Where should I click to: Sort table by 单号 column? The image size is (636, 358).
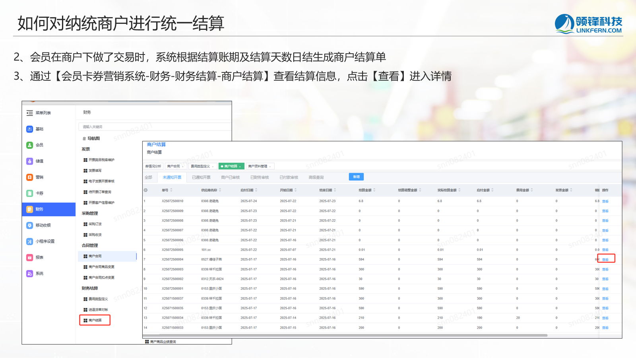171,190
